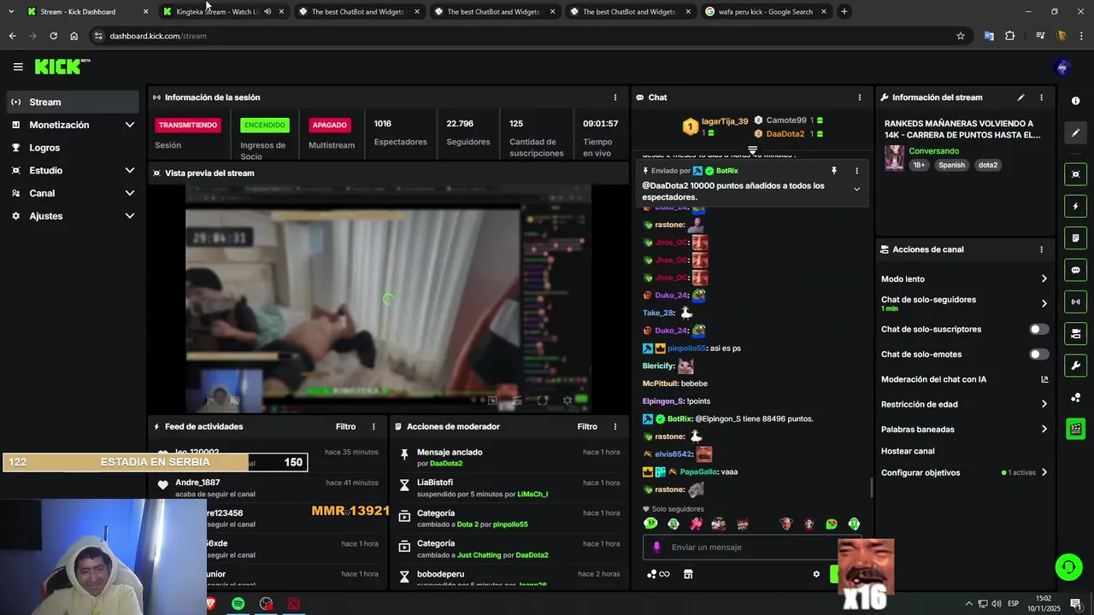Click the dota2 tag

point(988,165)
